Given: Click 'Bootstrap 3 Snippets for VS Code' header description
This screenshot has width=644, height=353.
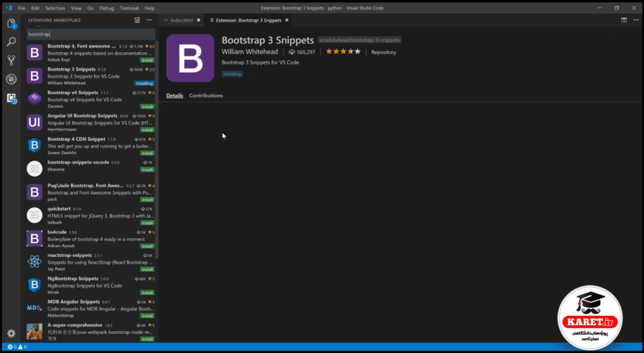Looking at the screenshot, I should coord(260,62).
